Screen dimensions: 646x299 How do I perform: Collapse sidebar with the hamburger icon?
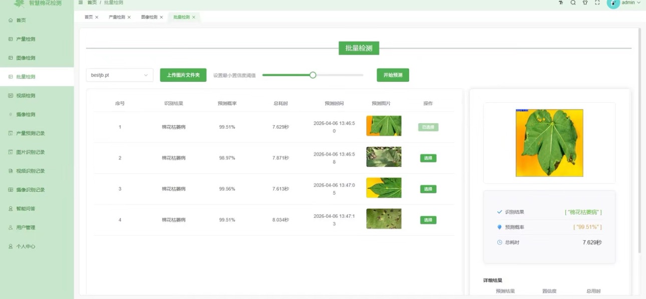pos(81,3)
